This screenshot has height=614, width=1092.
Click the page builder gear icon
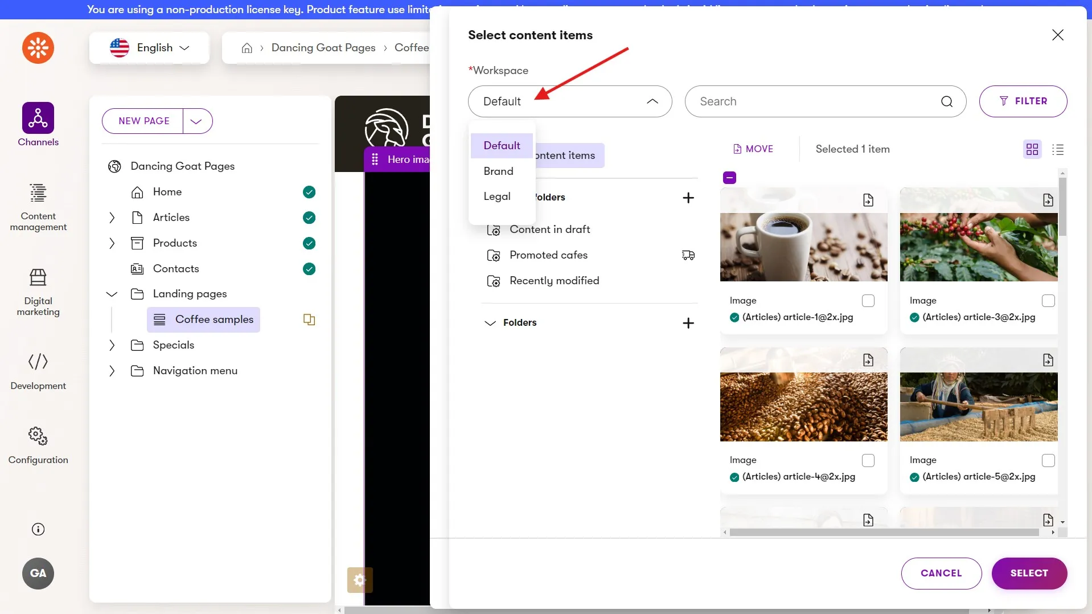coord(360,580)
